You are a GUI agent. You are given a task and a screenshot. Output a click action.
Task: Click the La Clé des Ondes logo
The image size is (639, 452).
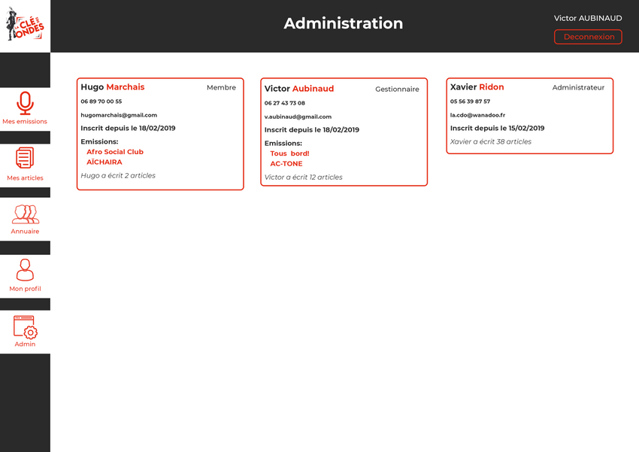(x=25, y=26)
